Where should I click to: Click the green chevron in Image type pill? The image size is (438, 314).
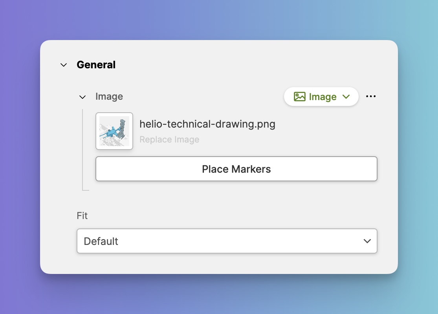tap(346, 97)
